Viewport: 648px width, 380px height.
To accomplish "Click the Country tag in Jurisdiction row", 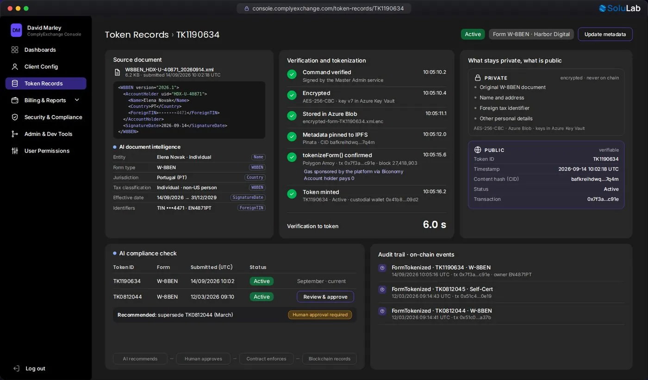I will 255,178.
